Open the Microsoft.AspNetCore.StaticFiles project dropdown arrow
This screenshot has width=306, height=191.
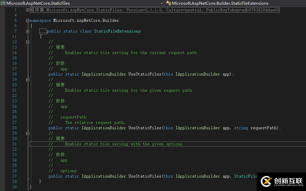click(x=162, y=3)
